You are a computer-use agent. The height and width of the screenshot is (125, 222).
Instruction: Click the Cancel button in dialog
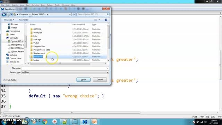pyautogui.click(x=100, y=80)
